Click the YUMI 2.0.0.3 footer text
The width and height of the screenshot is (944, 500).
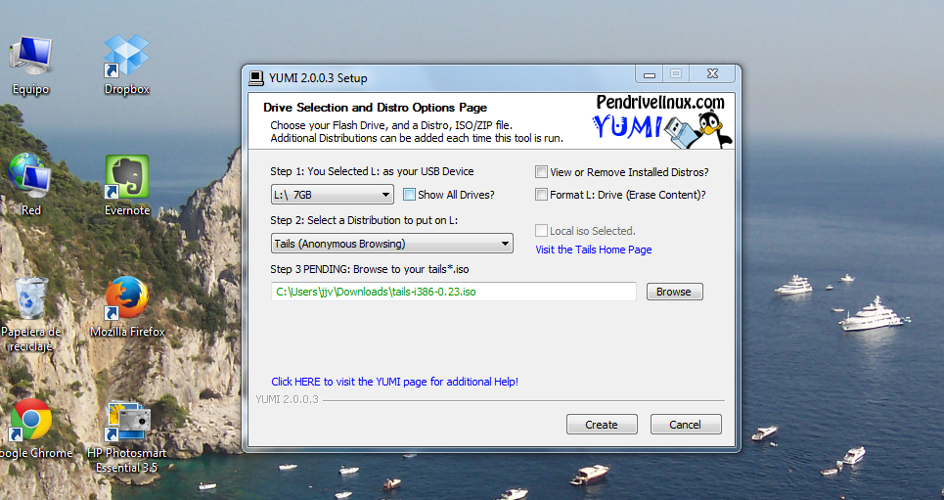tap(287, 399)
